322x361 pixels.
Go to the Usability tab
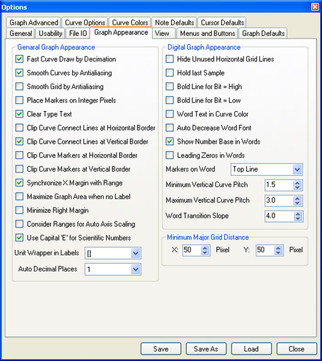(50, 33)
